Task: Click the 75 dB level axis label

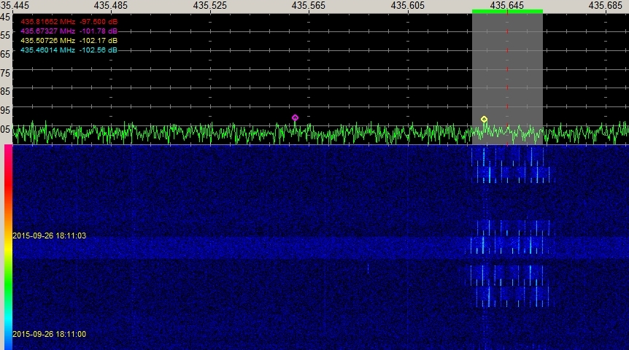Action: click(x=5, y=73)
